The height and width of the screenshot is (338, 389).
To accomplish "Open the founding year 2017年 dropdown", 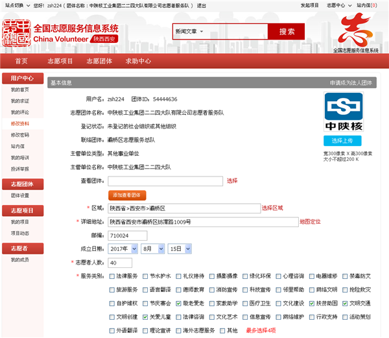I will tap(123, 248).
